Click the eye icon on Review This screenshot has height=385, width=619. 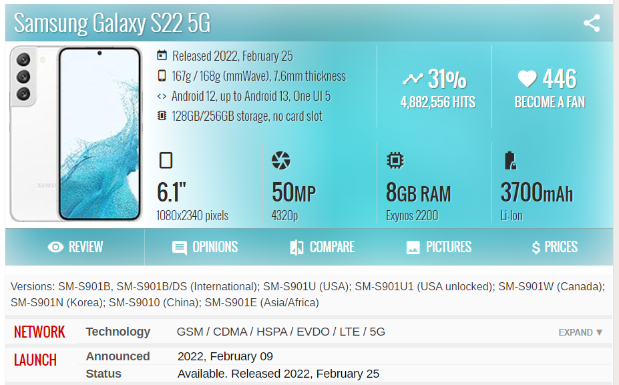55,248
